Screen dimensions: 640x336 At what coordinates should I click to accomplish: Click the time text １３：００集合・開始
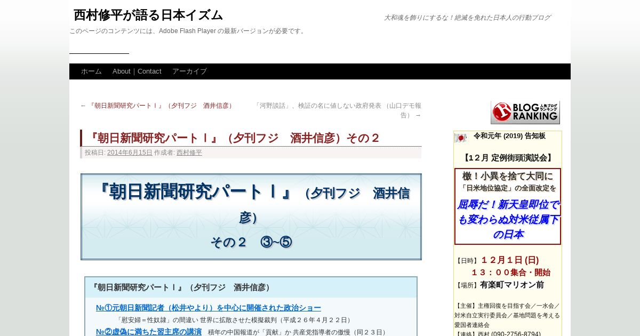(x=510, y=273)
